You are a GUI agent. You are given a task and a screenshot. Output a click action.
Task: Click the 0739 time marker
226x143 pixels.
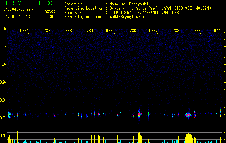coord(197,31)
